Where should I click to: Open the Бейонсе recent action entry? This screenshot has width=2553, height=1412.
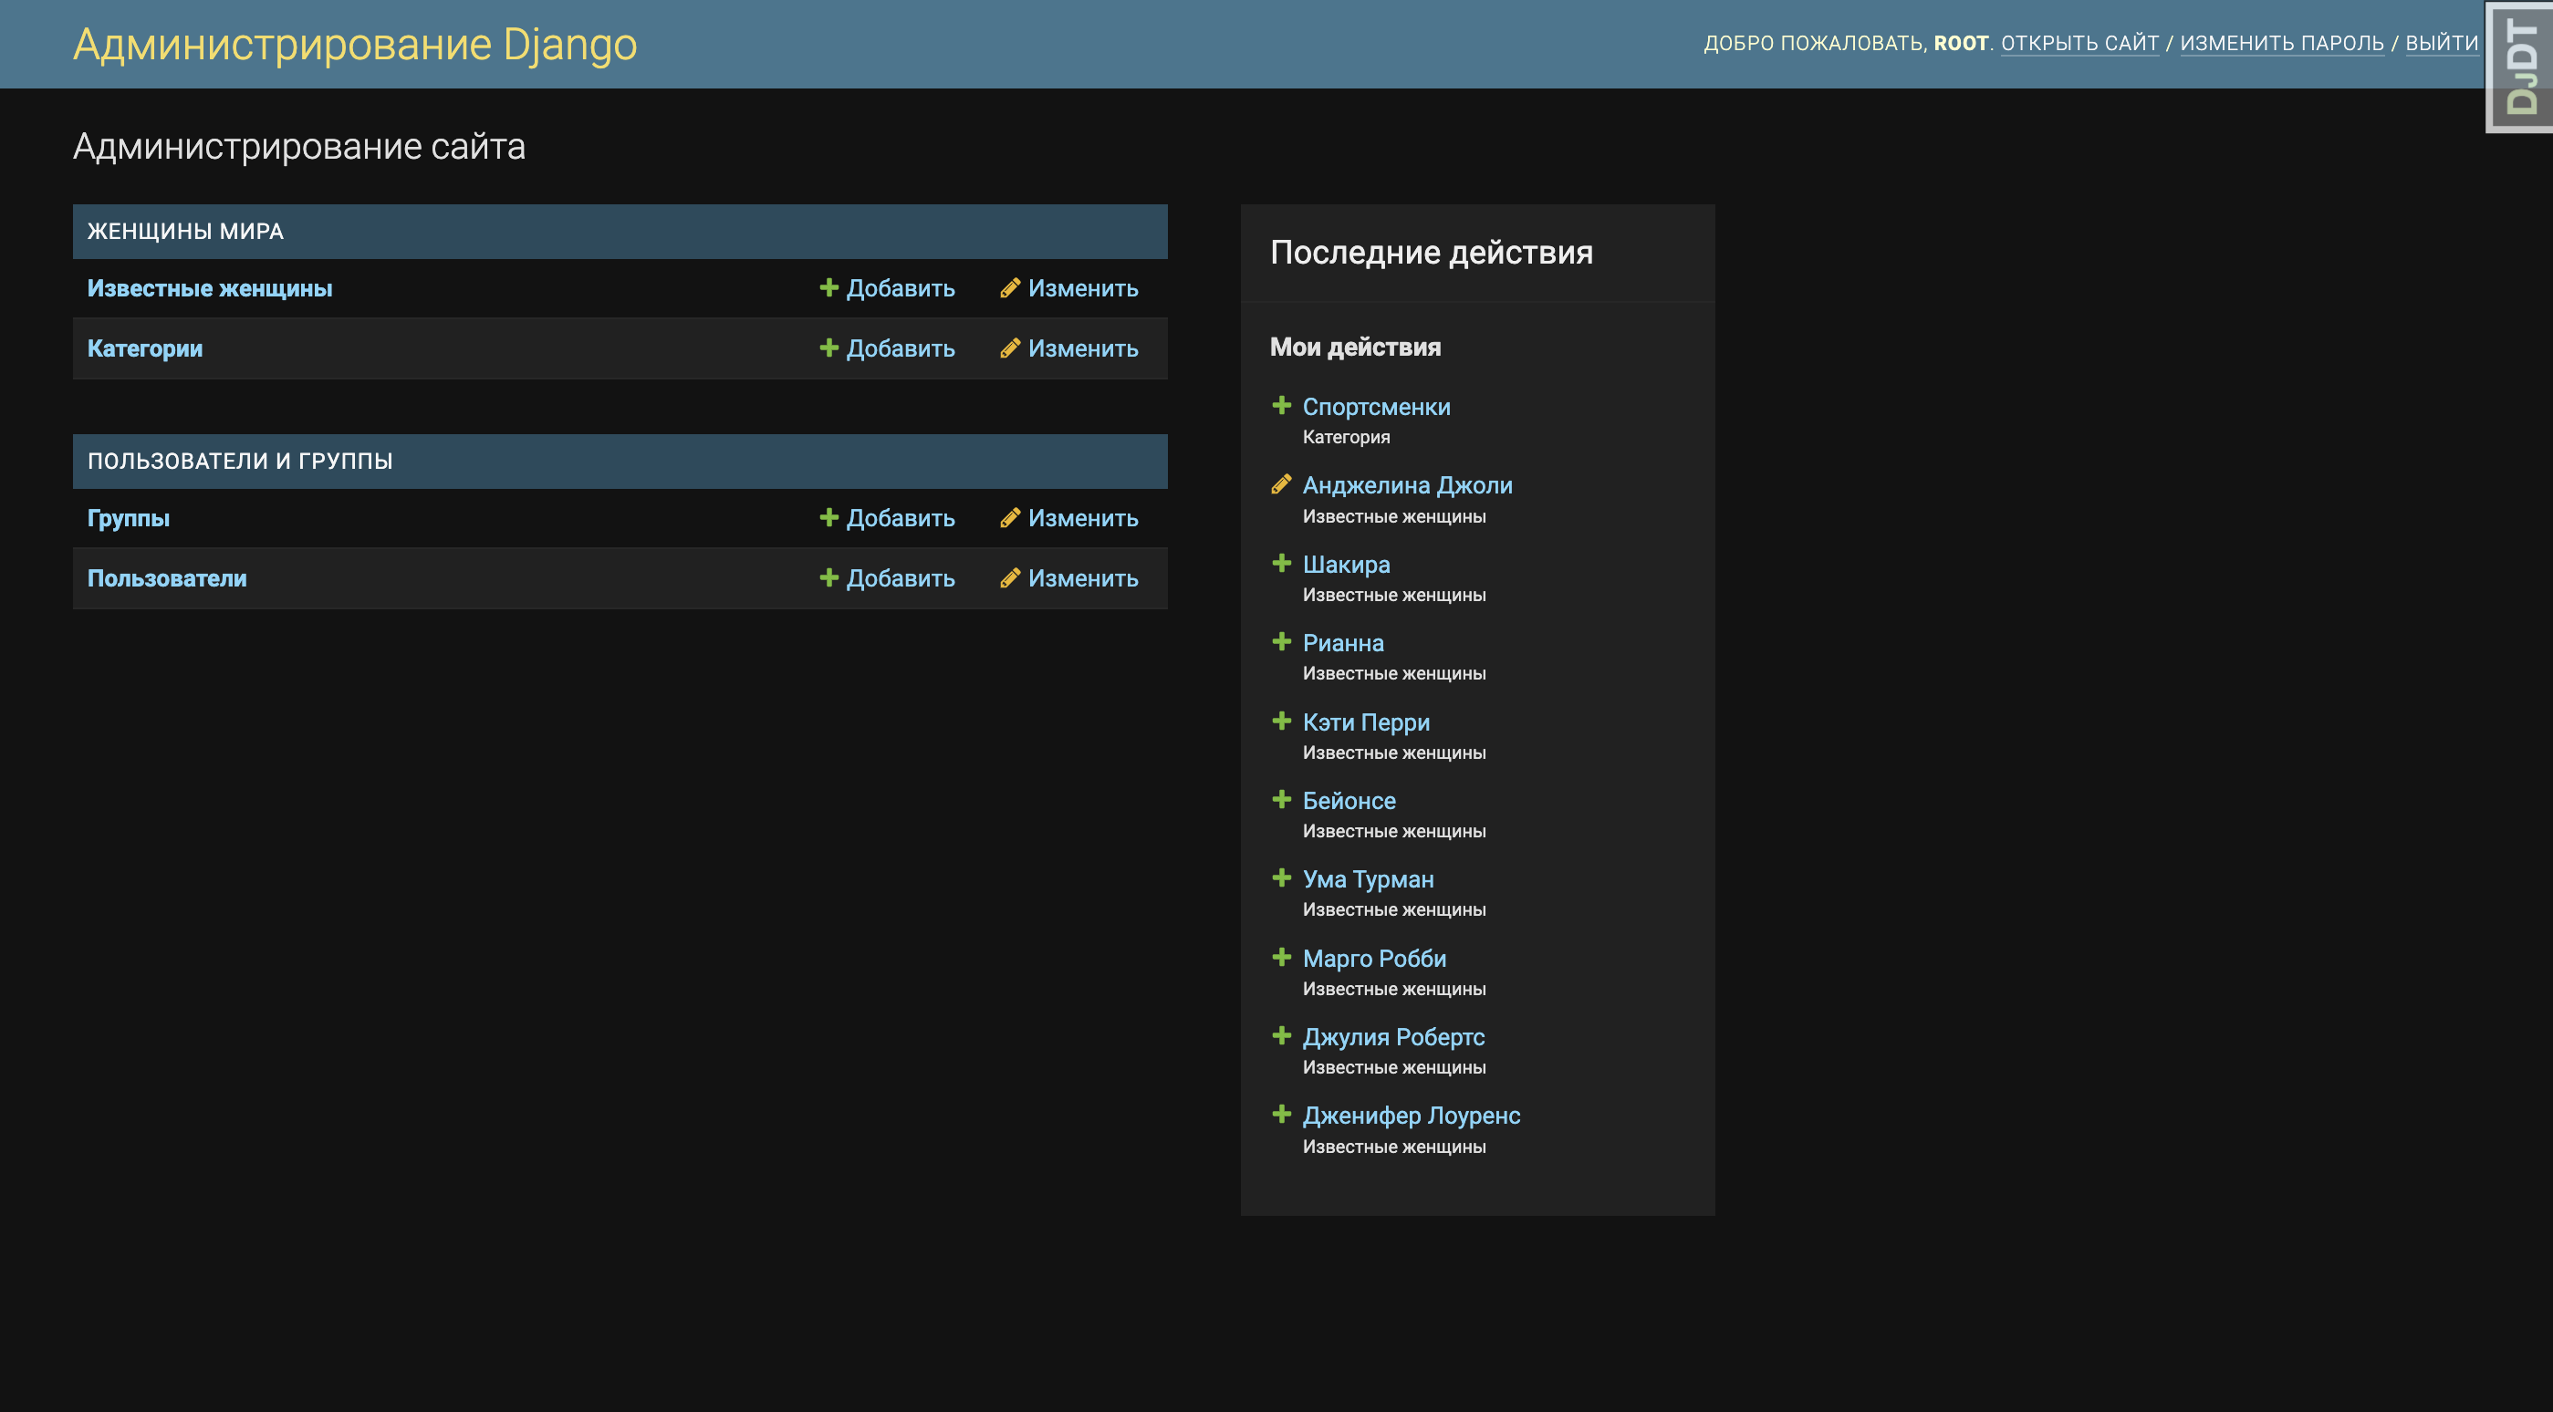tap(1349, 801)
